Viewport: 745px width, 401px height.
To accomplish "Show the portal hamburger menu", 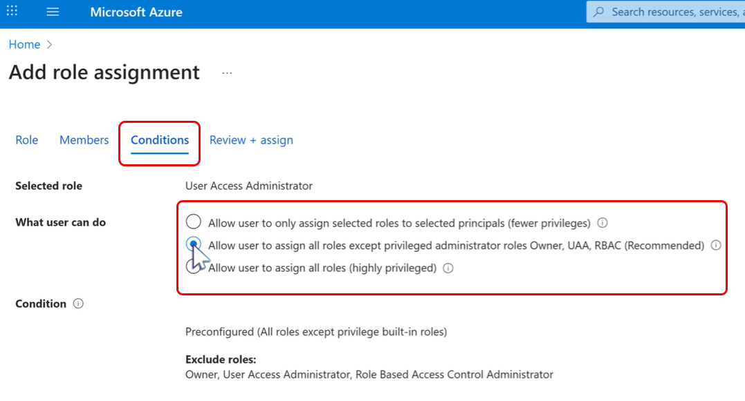I will point(53,12).
